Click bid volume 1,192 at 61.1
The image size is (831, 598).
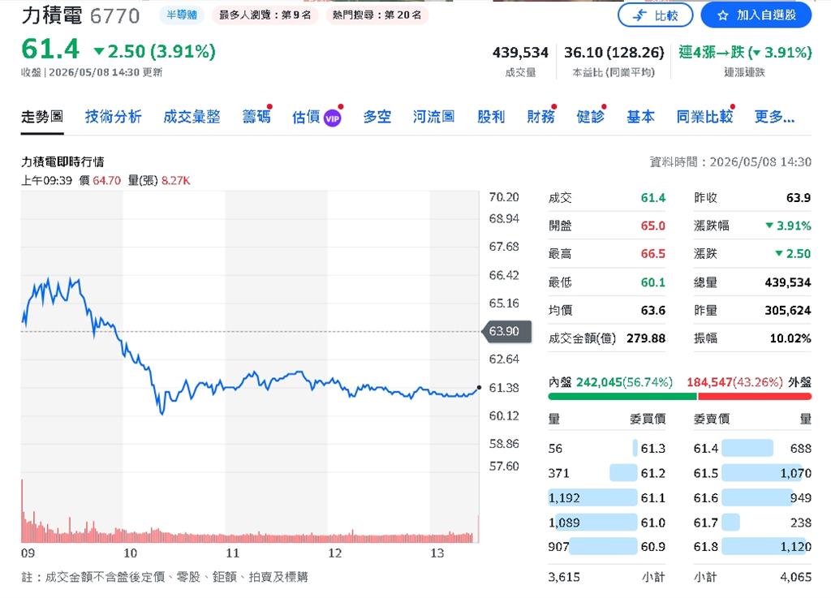564,498
